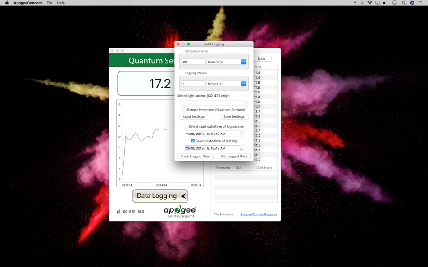Uncheck Select date/time of last log
Screen dimensions: 428x267
point(193,141)
